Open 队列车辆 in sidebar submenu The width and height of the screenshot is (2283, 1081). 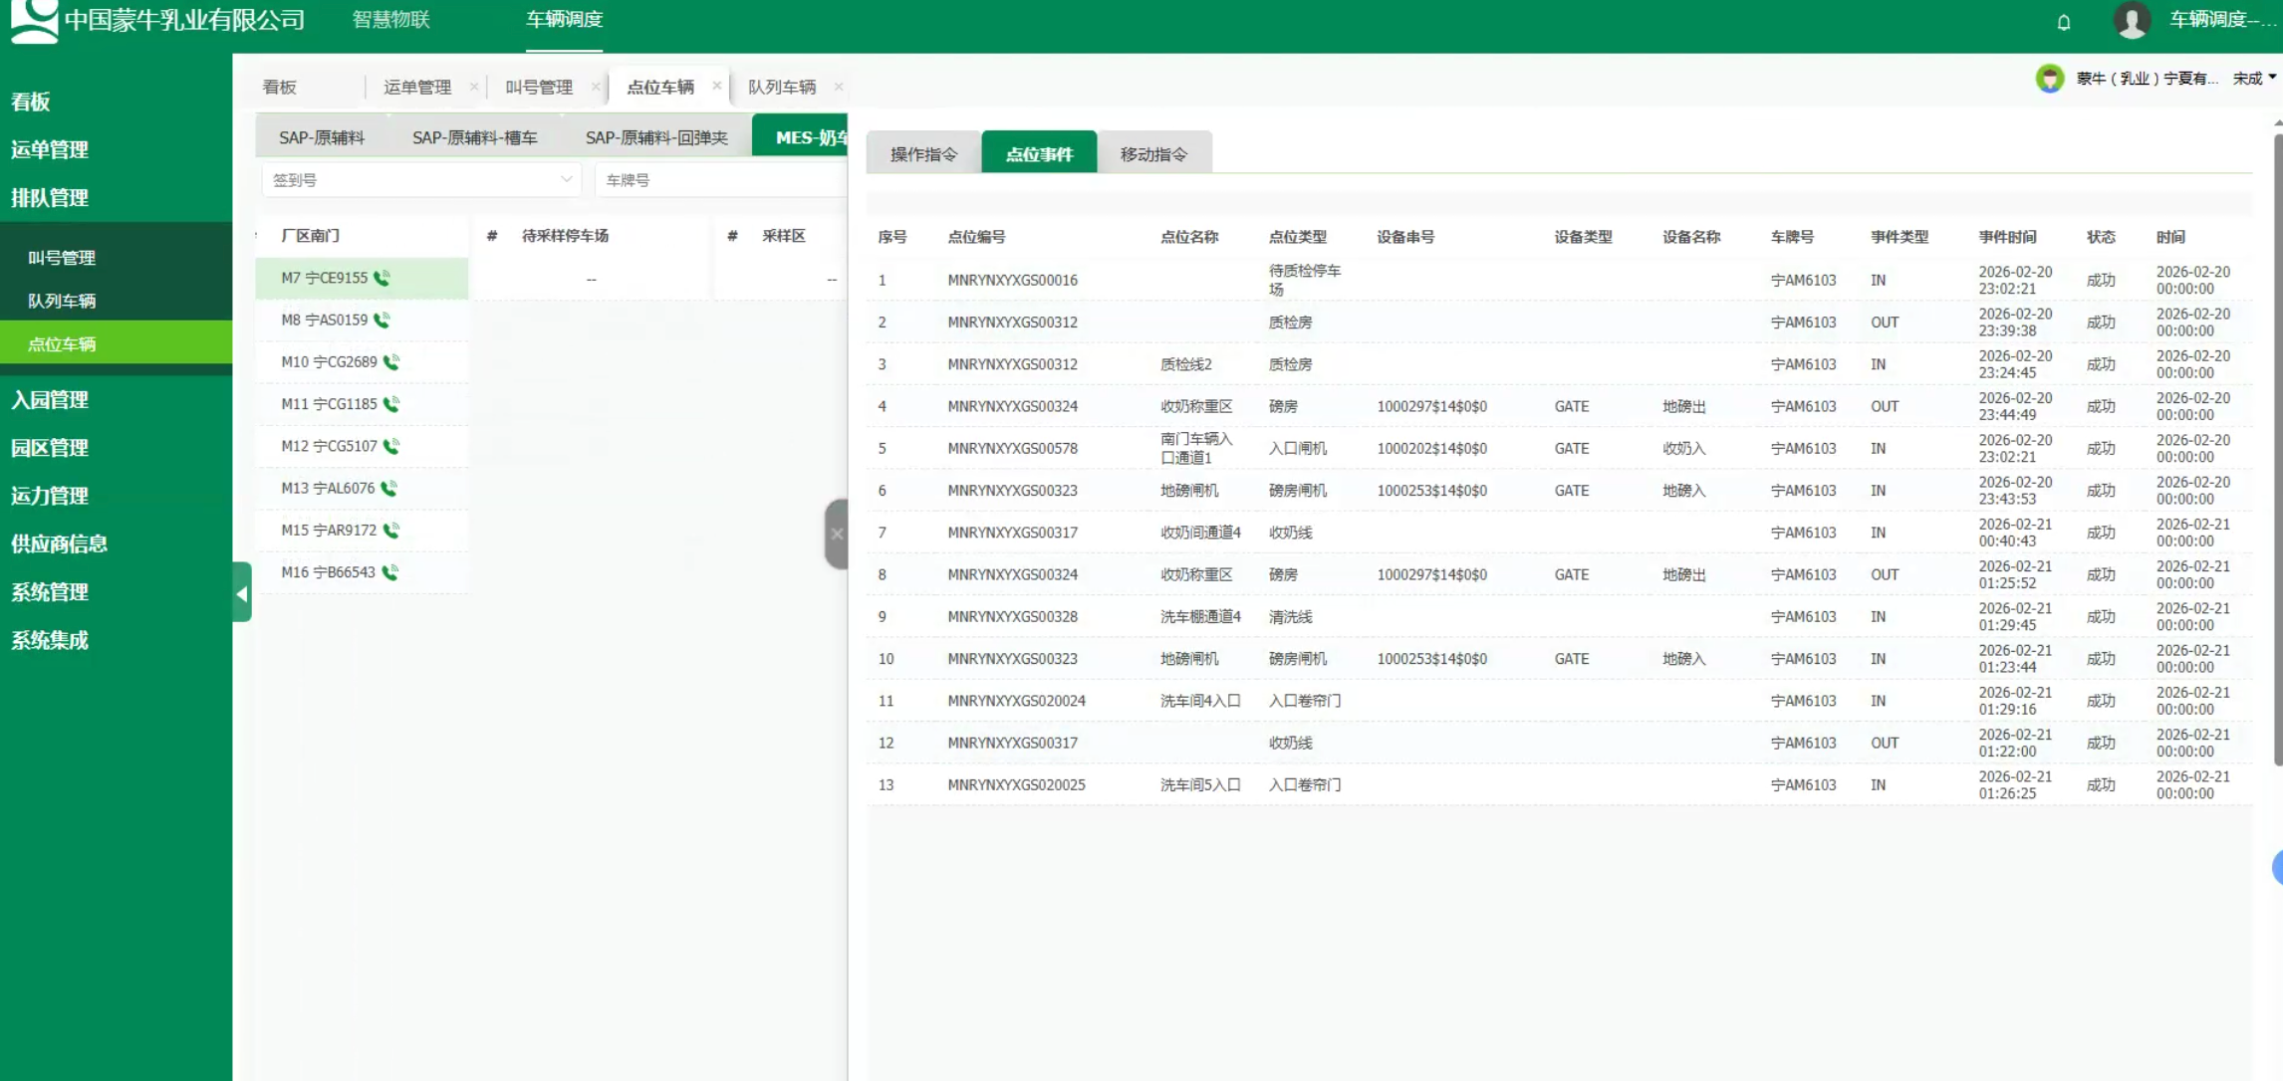pyautogui.click(x=62, y=301)
